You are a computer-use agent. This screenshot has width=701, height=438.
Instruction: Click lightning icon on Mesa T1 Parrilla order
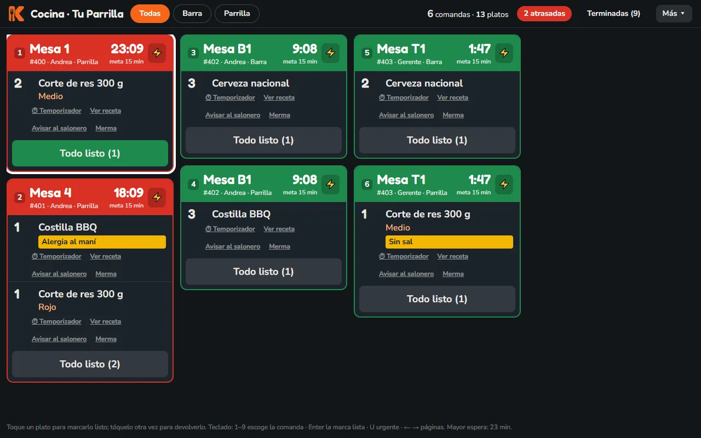click(x=504, y=184)
